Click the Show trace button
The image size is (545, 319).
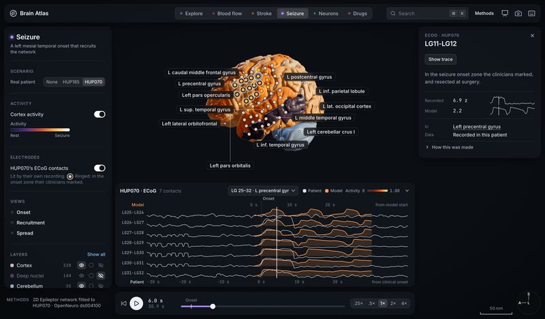(x=440, y=59)
